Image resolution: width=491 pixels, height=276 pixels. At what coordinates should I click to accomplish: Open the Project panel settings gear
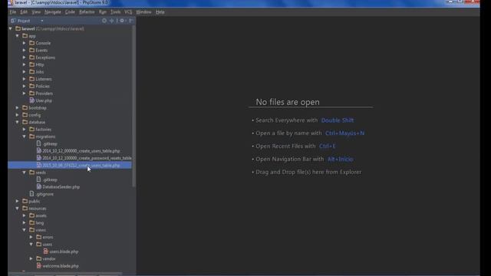coord(123,21)
